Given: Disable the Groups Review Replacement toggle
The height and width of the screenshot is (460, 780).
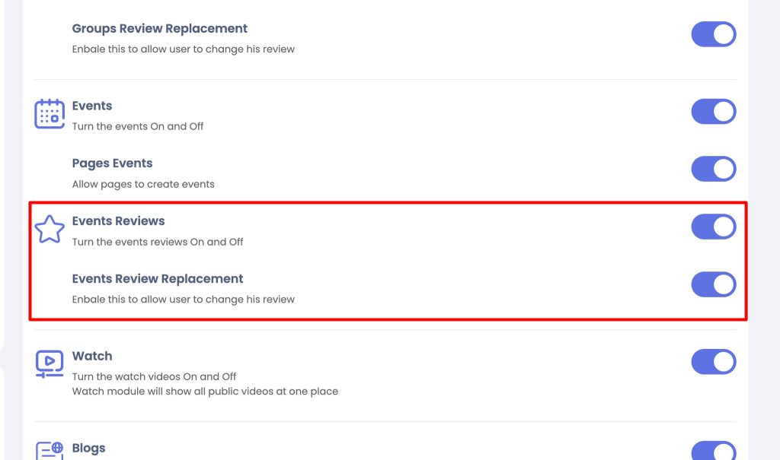Looking at the screenshot, I should 713,34.
